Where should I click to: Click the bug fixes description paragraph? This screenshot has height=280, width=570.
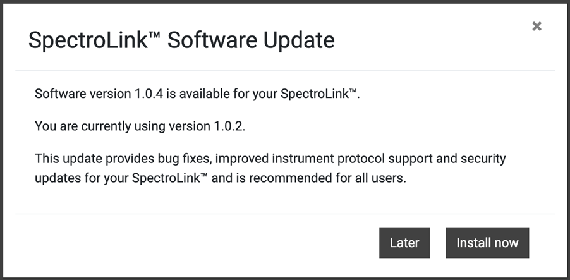click(270, 167)
